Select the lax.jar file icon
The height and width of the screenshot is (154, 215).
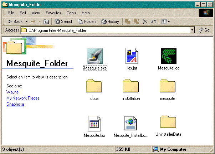(132, 56)
